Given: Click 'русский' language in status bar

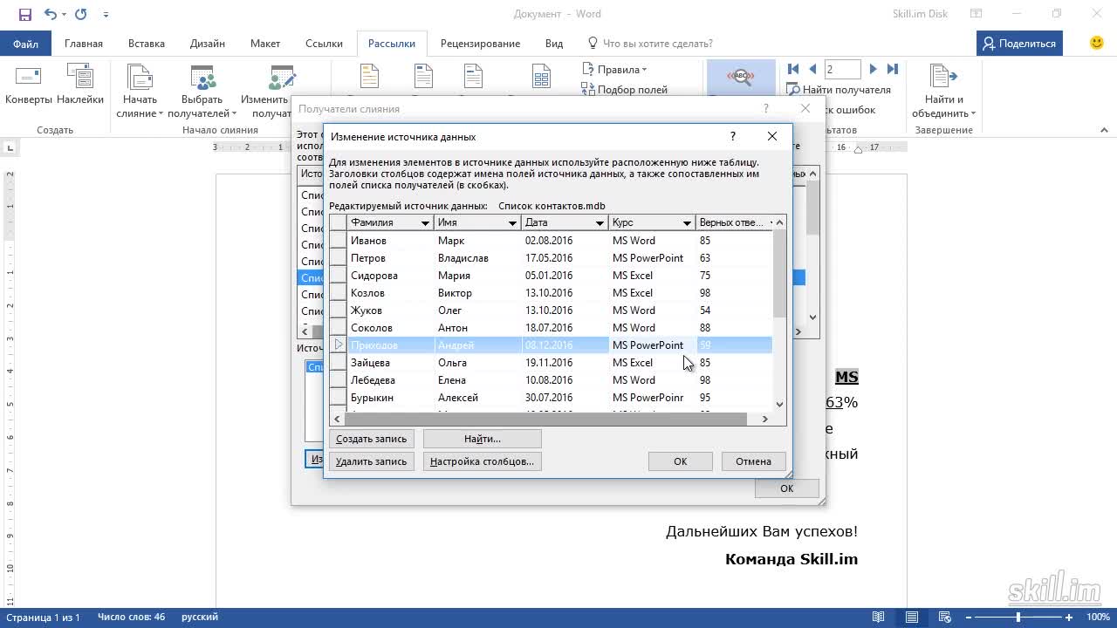Looking at the screenshot, I should (200, 618).
